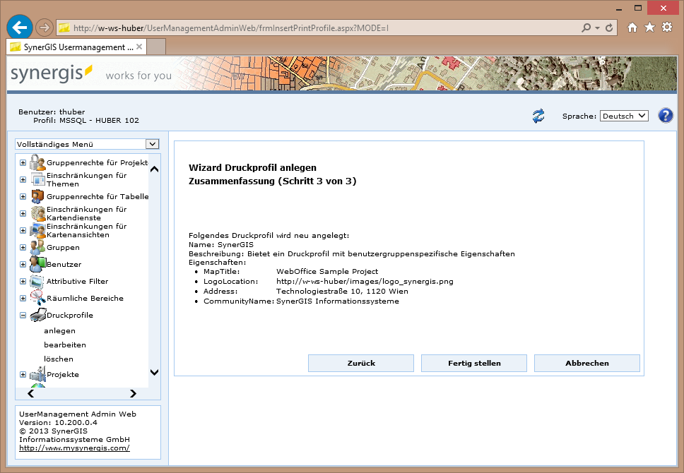The height and width of the screenshot is (473, 684).
Task: Click the Räumliche Bereiche icon
Action: click(x=37, y=299)
